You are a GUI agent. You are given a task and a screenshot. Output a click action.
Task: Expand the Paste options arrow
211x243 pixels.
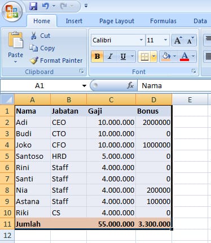[x=15, y=62]
